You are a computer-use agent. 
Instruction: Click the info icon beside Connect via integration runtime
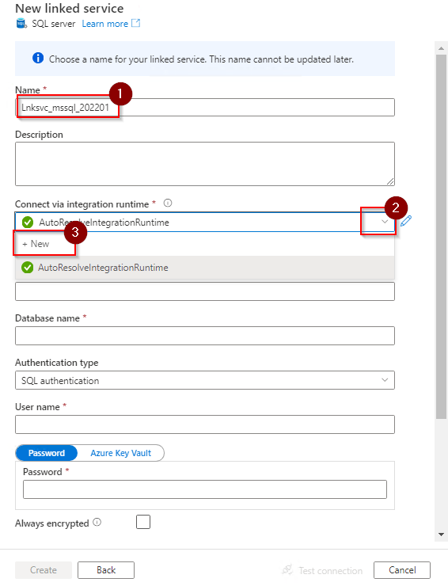click(x=168, y=203)
